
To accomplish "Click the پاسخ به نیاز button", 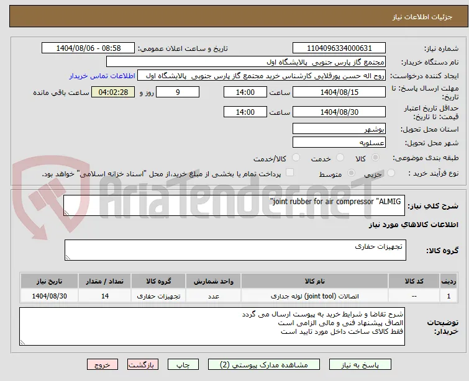I will point(360,365).
